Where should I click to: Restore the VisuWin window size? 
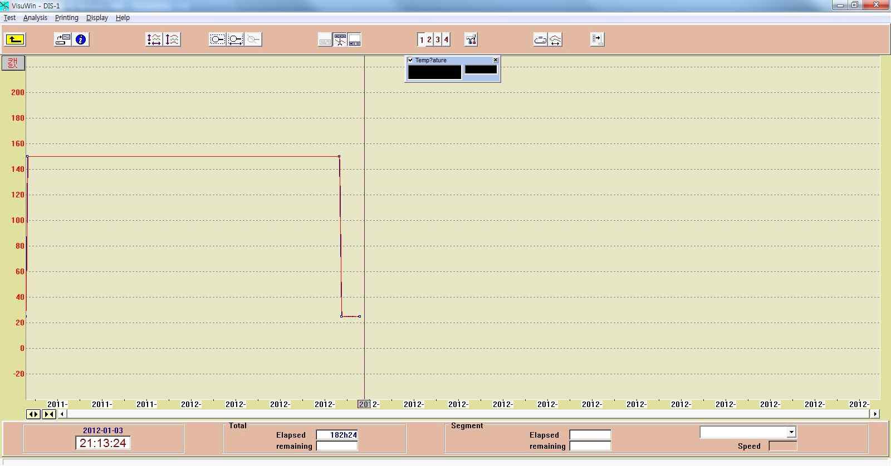(855, 5)
